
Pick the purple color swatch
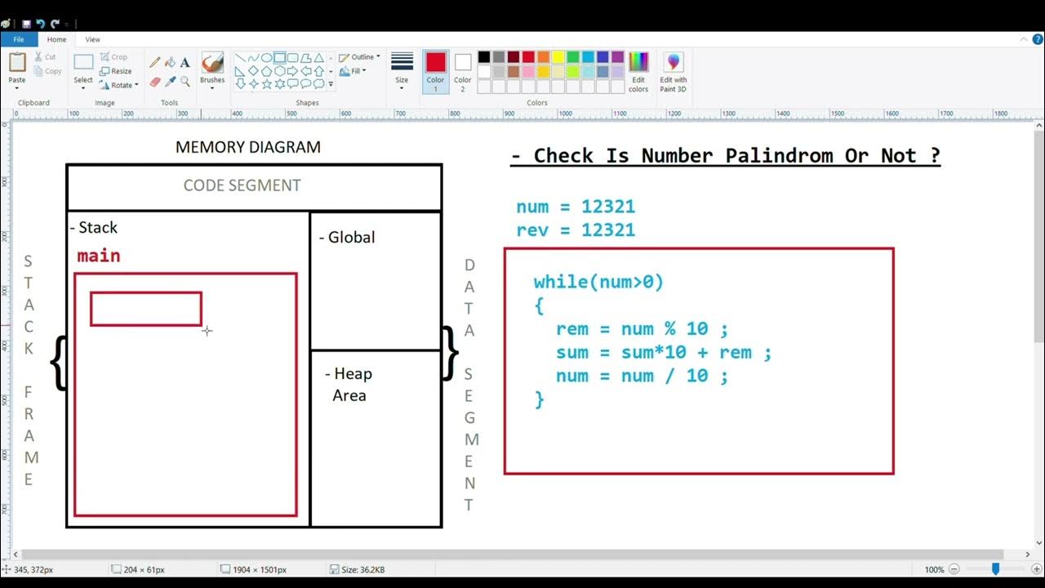[x=617, y=57]
